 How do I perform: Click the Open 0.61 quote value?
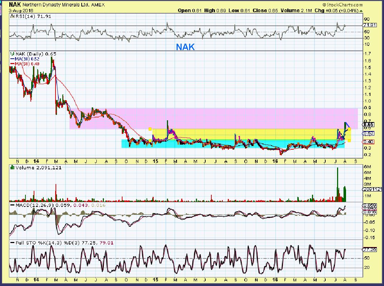click(x=190, y=10)
